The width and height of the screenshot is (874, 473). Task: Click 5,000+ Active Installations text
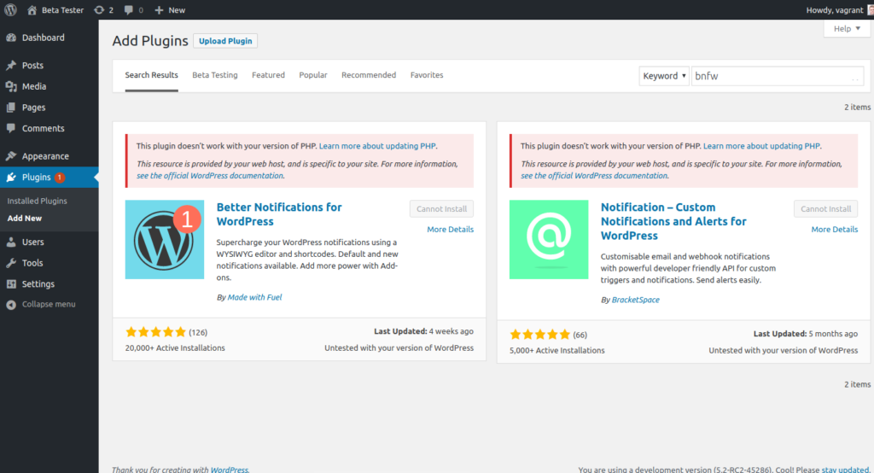pyautogui.click(x=556, y=350)
